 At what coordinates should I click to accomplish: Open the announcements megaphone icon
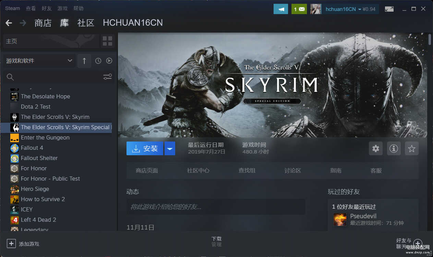tap(280, 9)
